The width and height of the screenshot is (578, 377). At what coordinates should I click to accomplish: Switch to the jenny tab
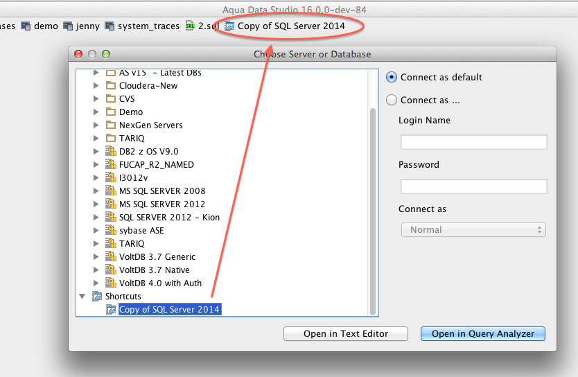pyautogui.click(x=82, y=26)
